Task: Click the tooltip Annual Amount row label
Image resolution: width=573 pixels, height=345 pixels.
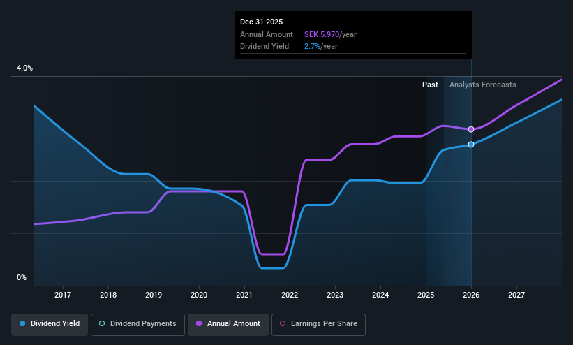Action: click(x=267, y=34)
